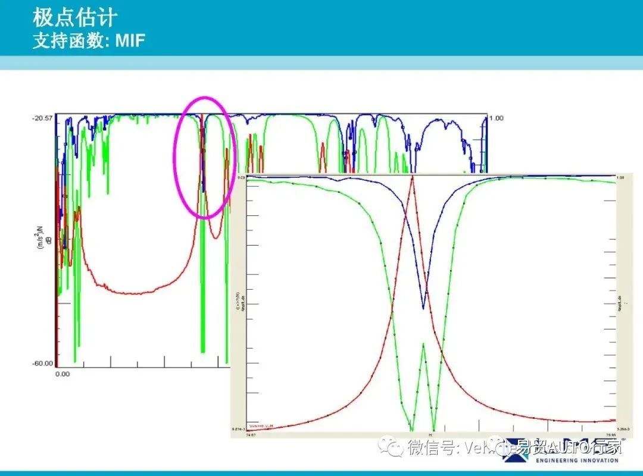Click the ENGINEERING INNOVATION text
The image size is (643, 476).
(577, 461)
